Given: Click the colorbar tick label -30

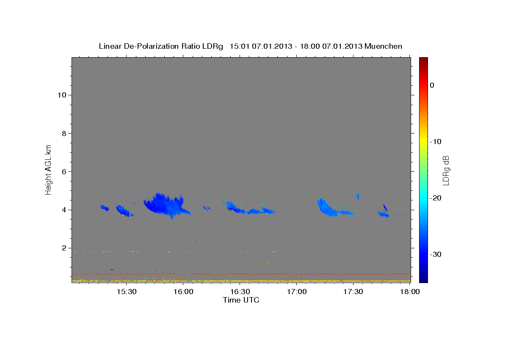Looking at the screenshot, I should (436, 254).
